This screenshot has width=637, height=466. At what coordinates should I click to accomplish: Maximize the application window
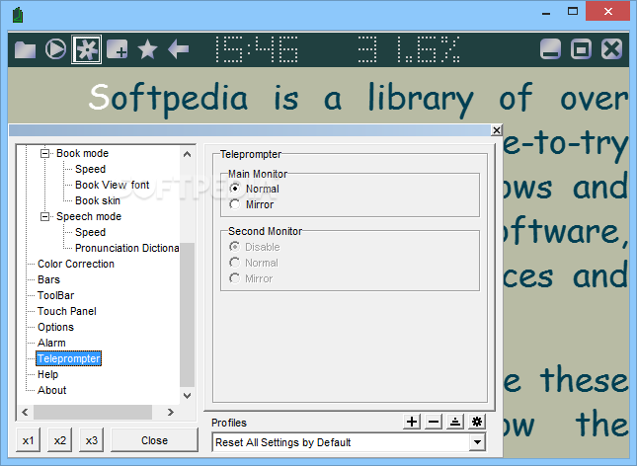point(573,12)
